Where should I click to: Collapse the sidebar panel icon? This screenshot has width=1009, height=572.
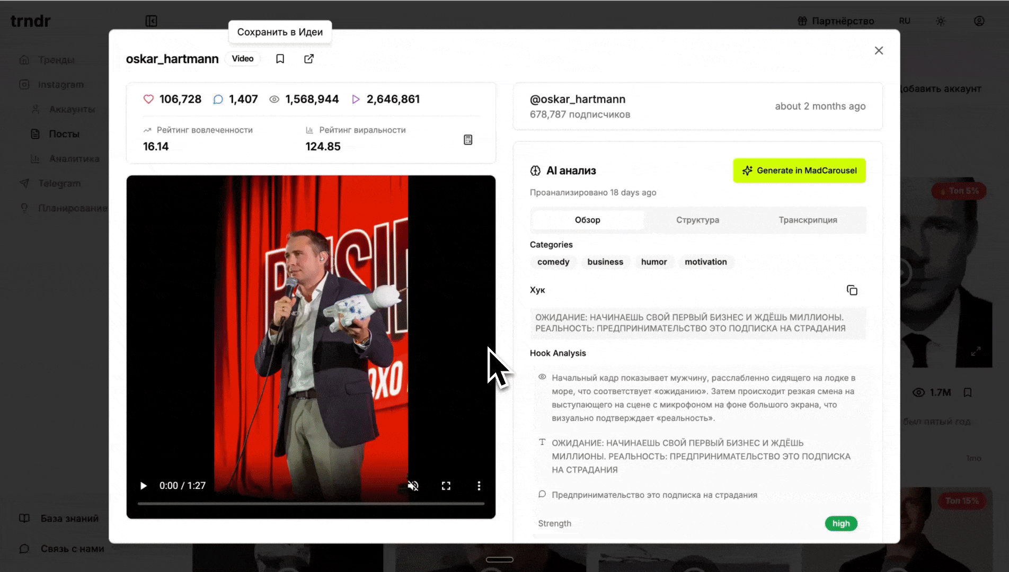151,21
